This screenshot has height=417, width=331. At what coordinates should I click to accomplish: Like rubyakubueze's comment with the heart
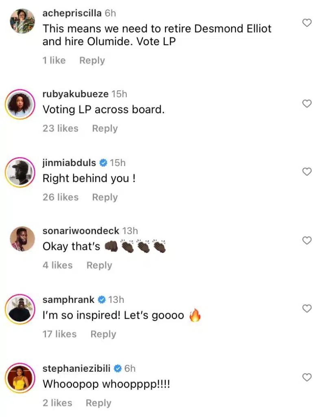point(307,104)
